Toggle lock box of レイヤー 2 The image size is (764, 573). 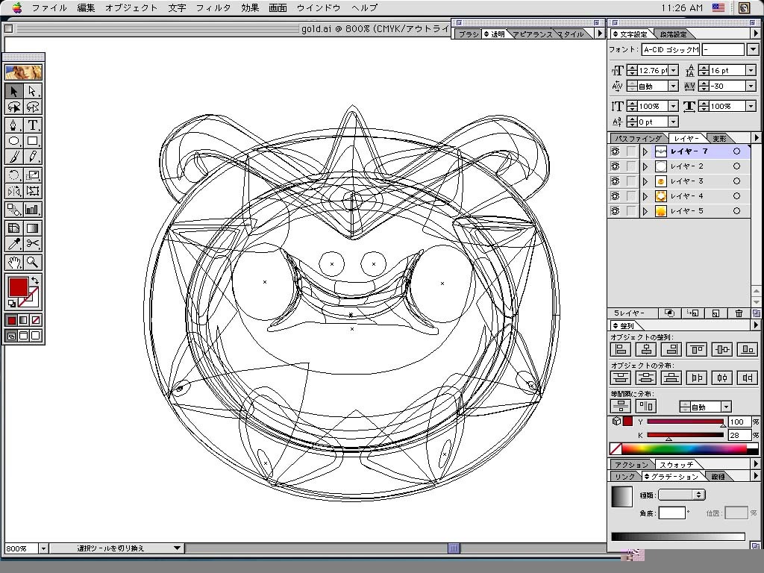[631, 166]
